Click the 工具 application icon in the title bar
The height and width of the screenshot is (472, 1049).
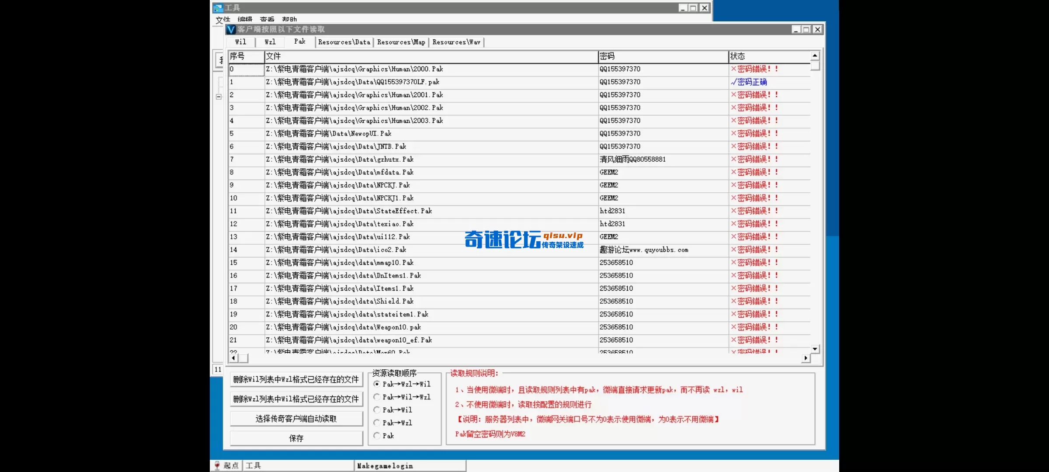click(218, 7)
